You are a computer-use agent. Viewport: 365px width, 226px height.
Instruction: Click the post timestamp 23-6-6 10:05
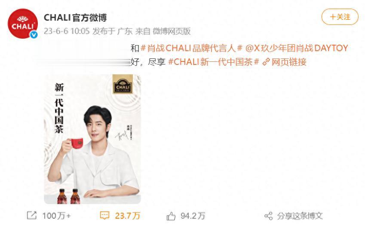(67, 31)
